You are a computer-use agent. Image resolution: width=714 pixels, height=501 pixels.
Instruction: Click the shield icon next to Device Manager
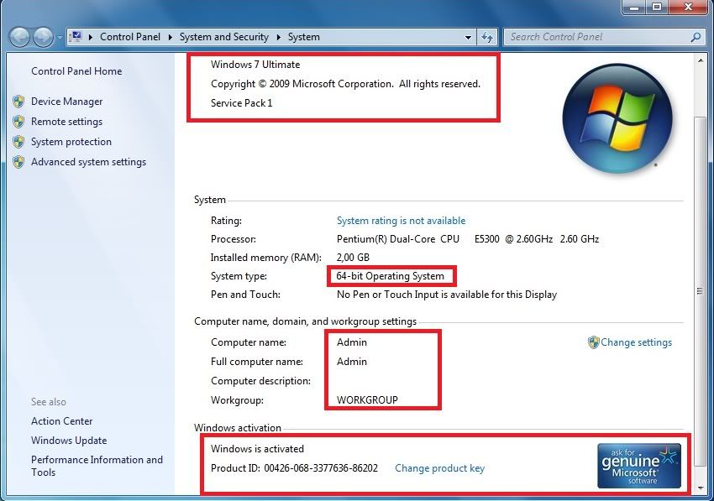18,102
